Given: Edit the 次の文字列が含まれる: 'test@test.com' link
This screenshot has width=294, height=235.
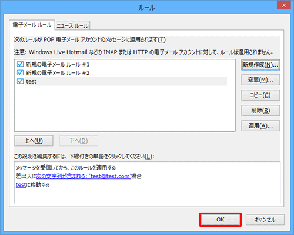Looking at the screenshot, I should [x=83, y=176].
